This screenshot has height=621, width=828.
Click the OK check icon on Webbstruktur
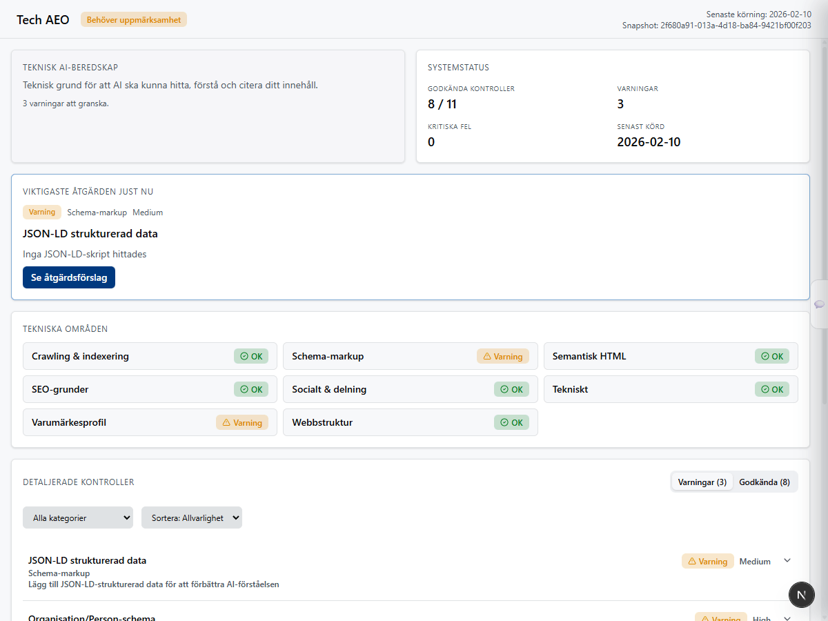[x=506, y=422]
